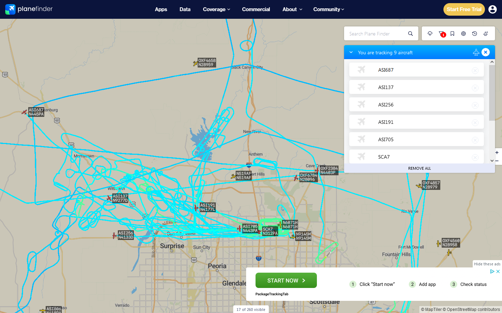Click the plane icon in the ASI687 row
Screen dimensions: 502x313
[362, 70]
